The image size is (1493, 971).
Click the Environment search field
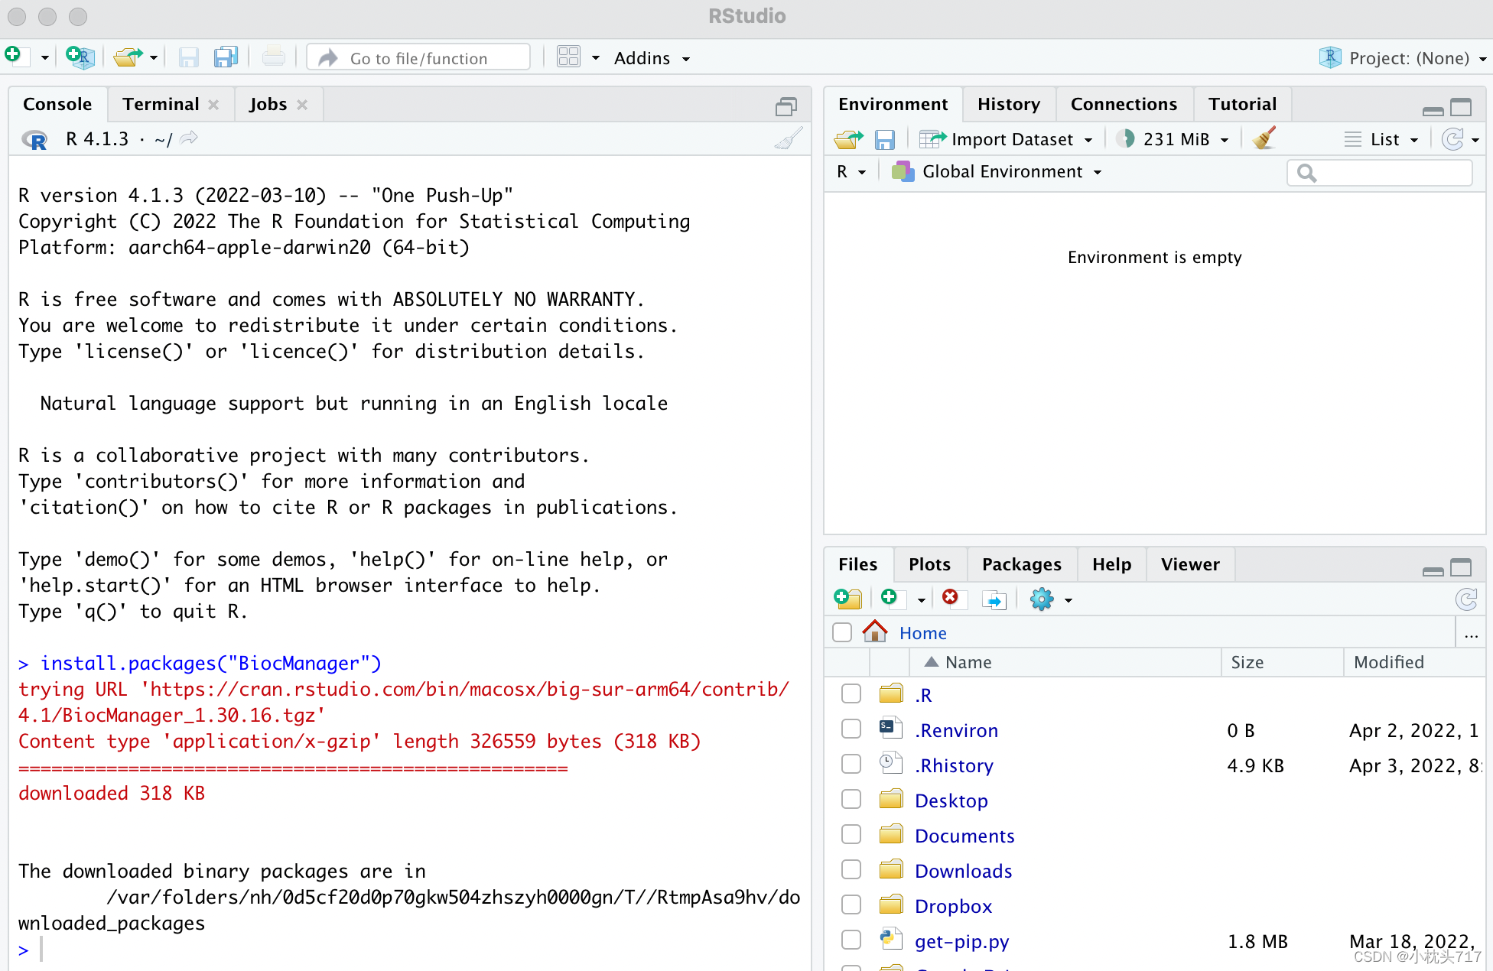coord(1380,173)
